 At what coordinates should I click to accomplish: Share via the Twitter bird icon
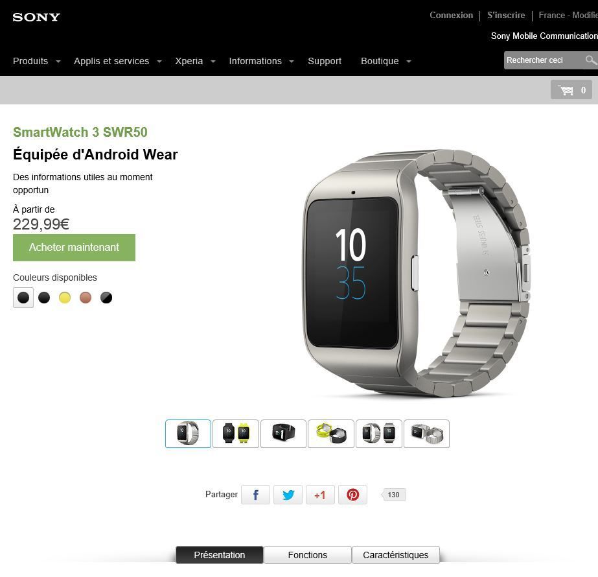[288, 495]
